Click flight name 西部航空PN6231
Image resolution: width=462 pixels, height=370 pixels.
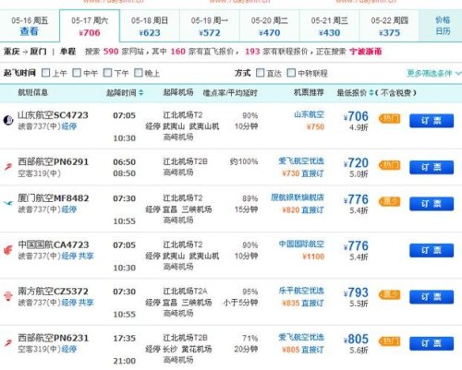[x=53, y=338]
